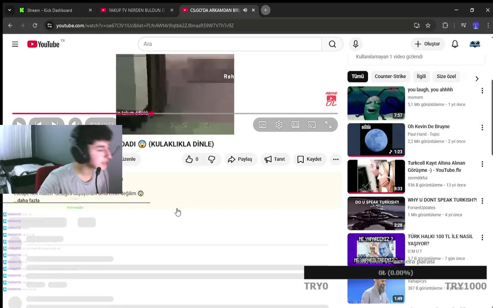The width and height of the screenshot is (493, 308).
Task: Focus the Ara search field
Action: click(x=230, y=44)
